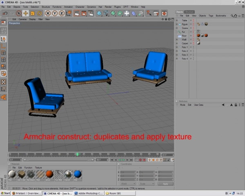This screenshot has height=196, width=245.
Task: Select the Object Axis tool
Action: coord(3,46)
